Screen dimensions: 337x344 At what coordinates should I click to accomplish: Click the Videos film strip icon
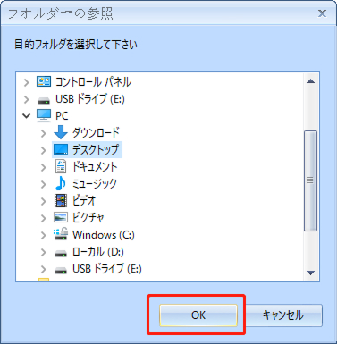coord(61,200)
